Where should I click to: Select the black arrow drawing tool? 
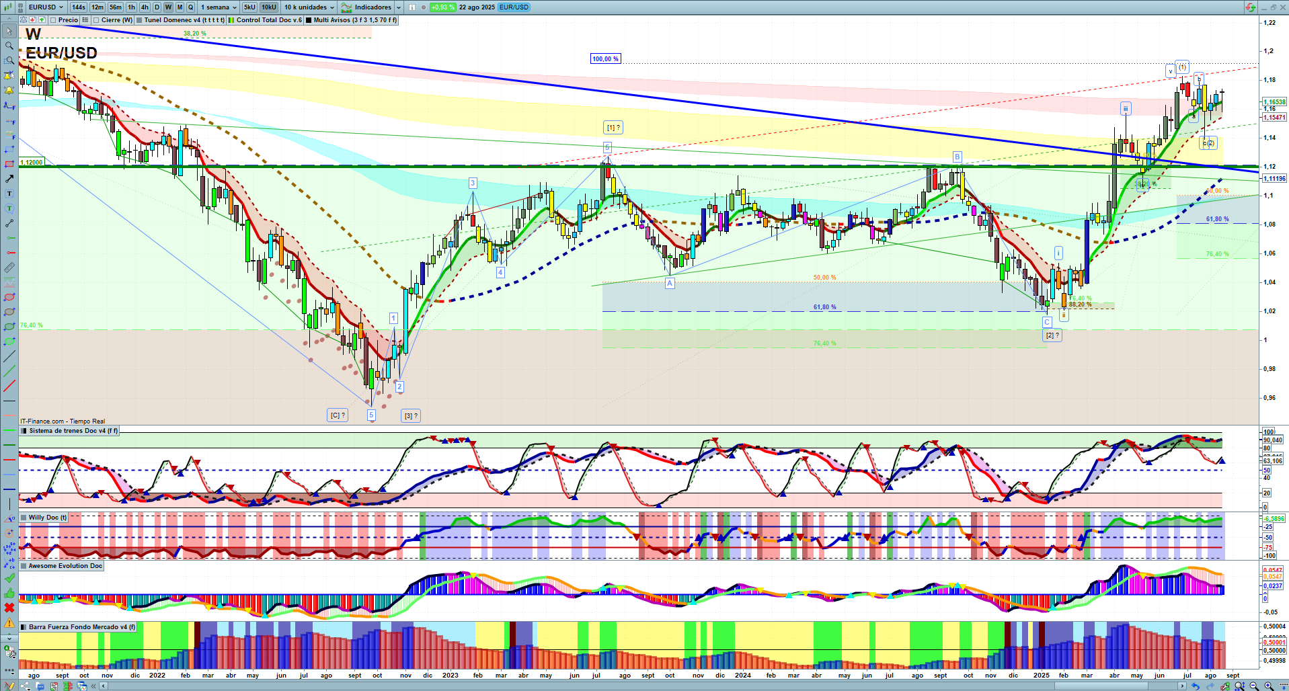9,179
